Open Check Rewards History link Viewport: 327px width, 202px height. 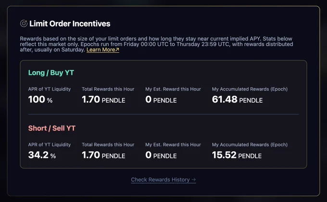coord(163,180)
